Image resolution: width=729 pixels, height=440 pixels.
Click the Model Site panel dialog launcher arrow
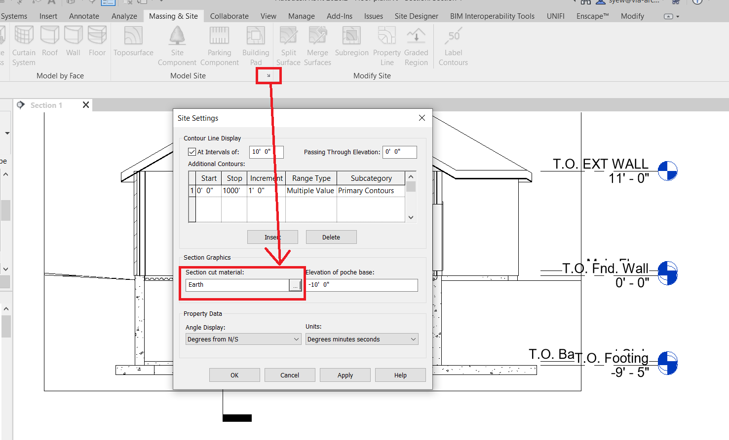pyautogui.click(x=268, y=75)
